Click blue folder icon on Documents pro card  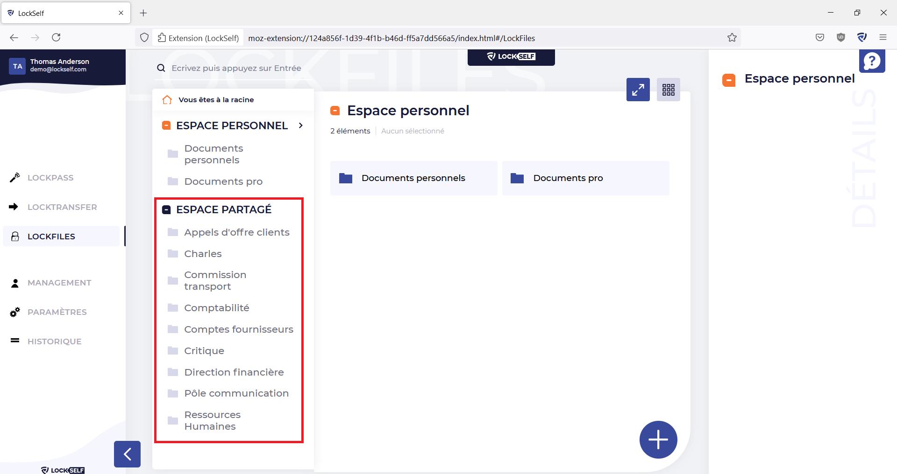517,178
